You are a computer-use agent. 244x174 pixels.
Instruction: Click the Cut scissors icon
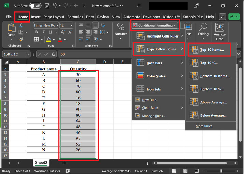pyautogui.click(x=21, y=25)
